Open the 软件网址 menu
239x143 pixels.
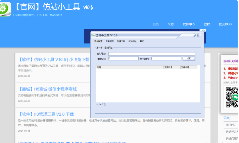(133, 41)
